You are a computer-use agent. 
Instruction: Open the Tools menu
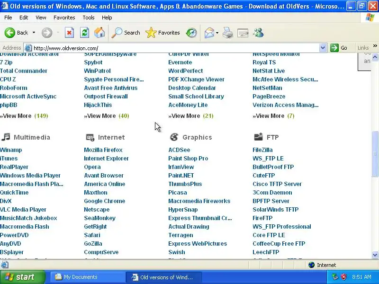tap(89, 18)
